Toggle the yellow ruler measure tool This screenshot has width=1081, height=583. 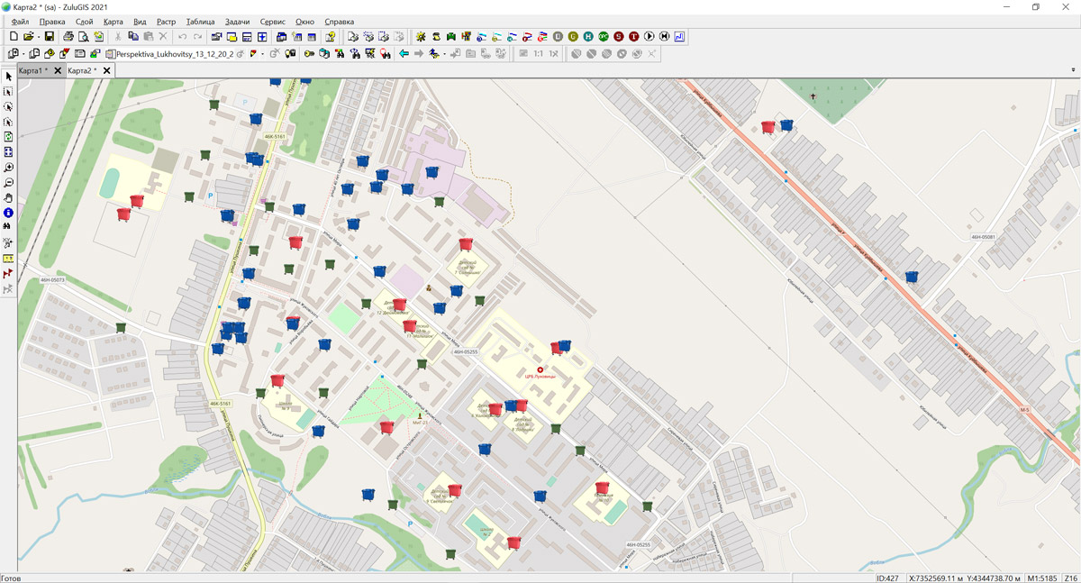pos(9,259)
